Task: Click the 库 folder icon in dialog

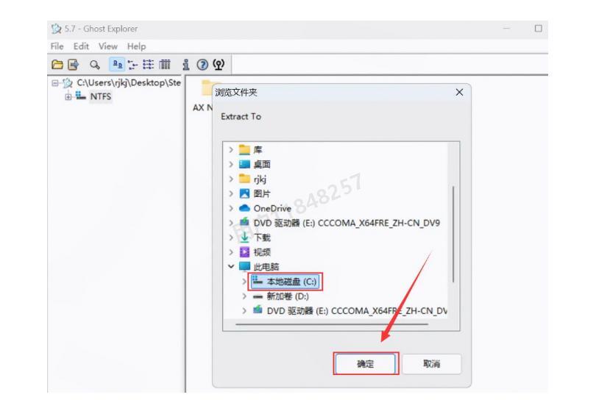Action: (x=244, y=150)
